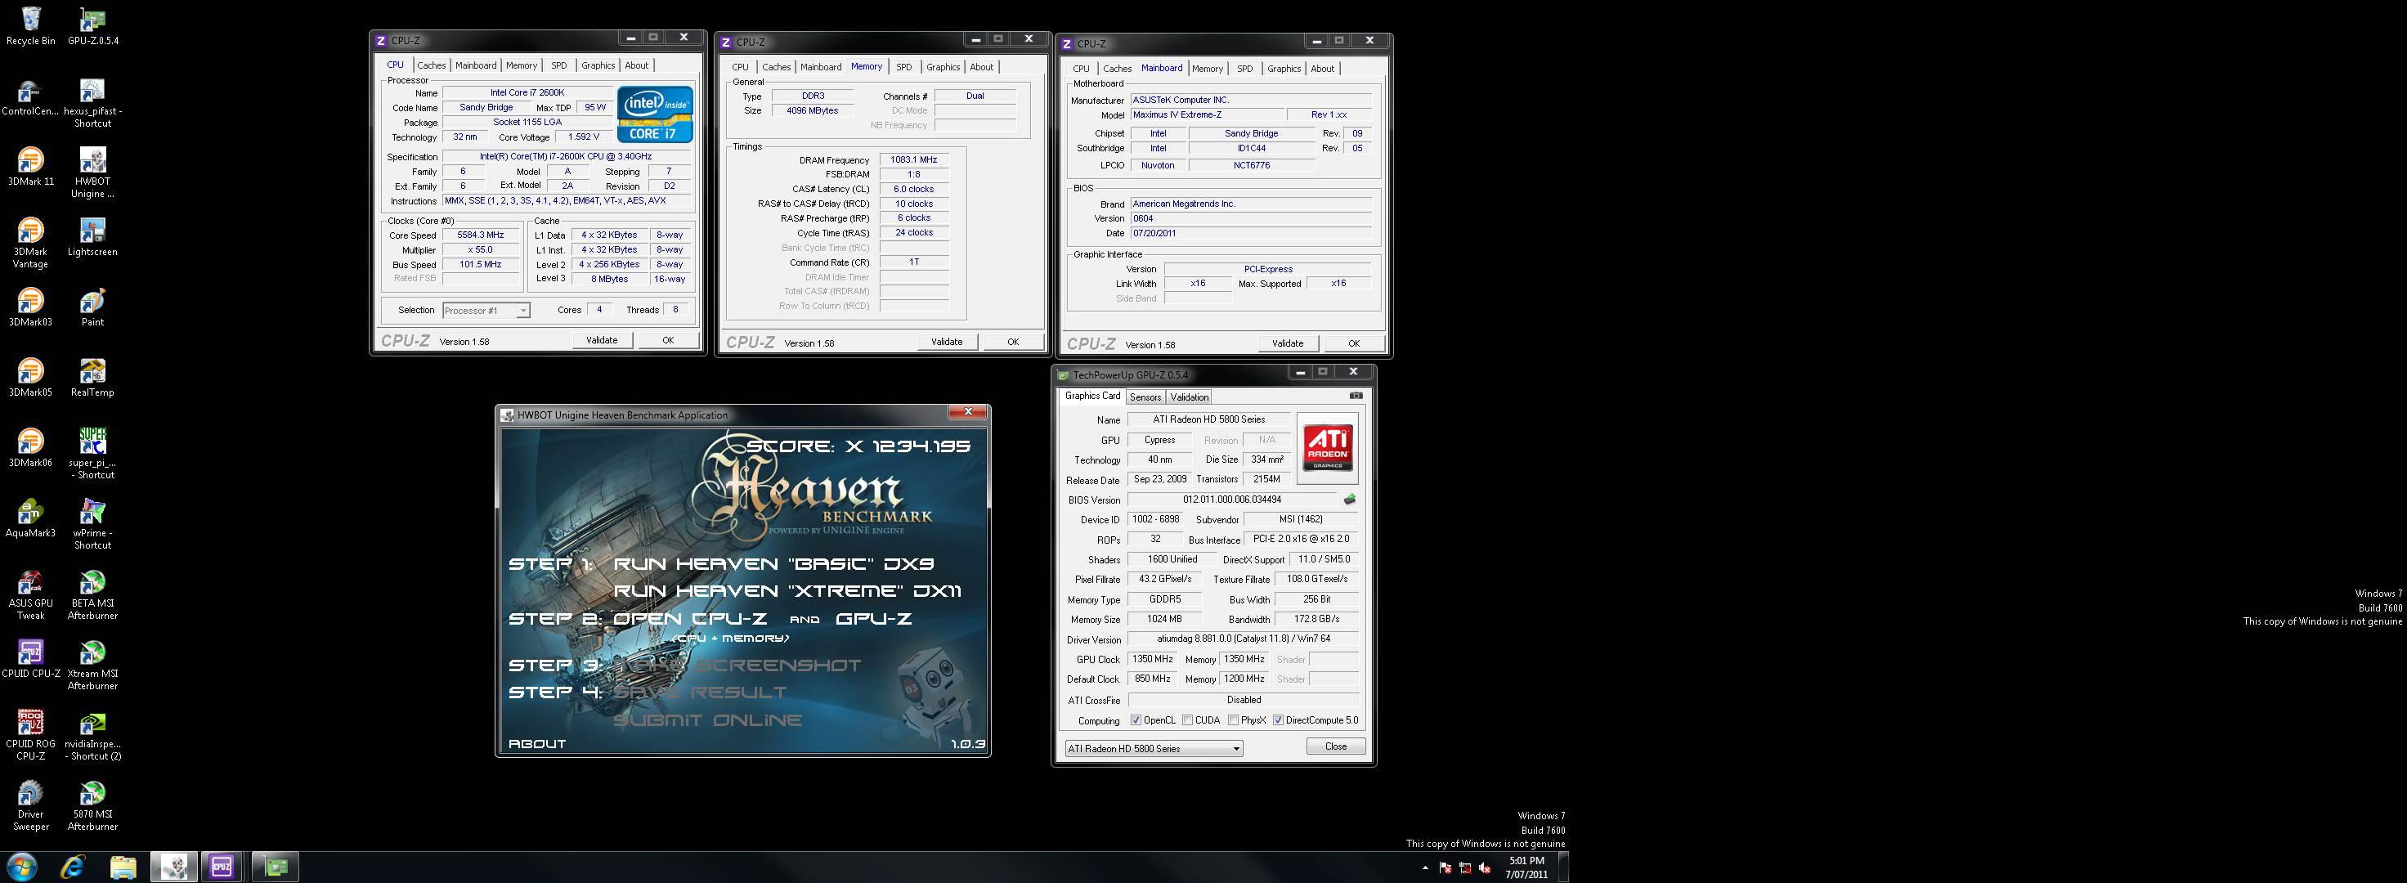Select Xtream MSI Afterburner icon
The width and height of the screenshot is (2407, 883).
click(x=92, y=665)
